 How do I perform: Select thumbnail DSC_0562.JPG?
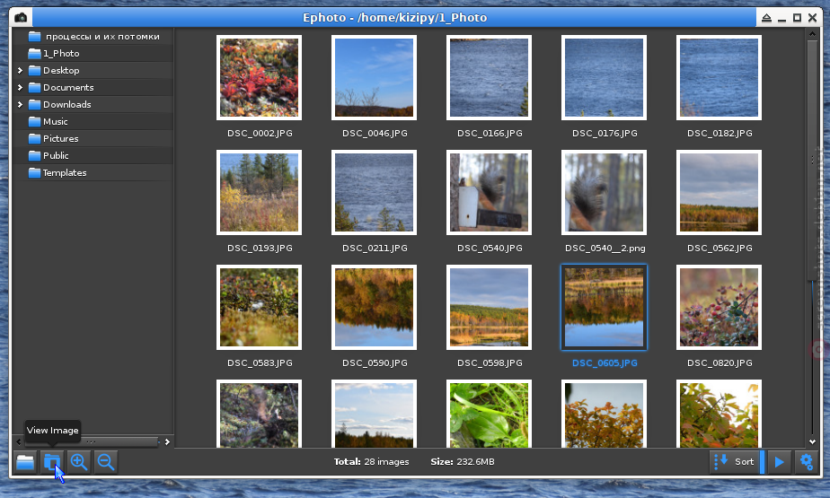coord(719,192)
